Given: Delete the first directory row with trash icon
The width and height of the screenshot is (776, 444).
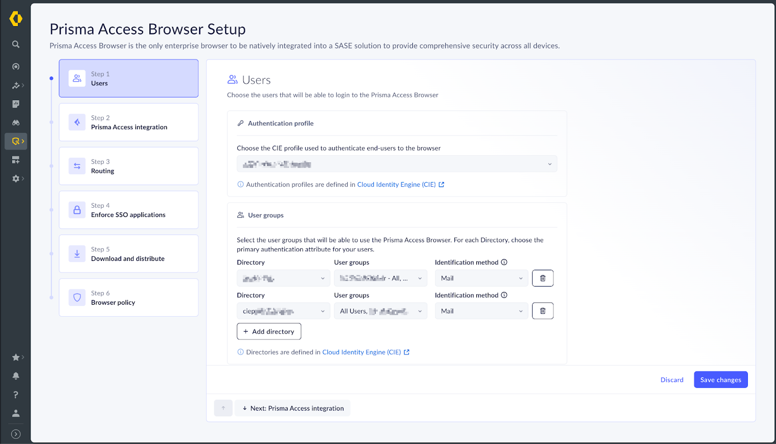Looking at the screenshot, I should [x=543, y=278].
